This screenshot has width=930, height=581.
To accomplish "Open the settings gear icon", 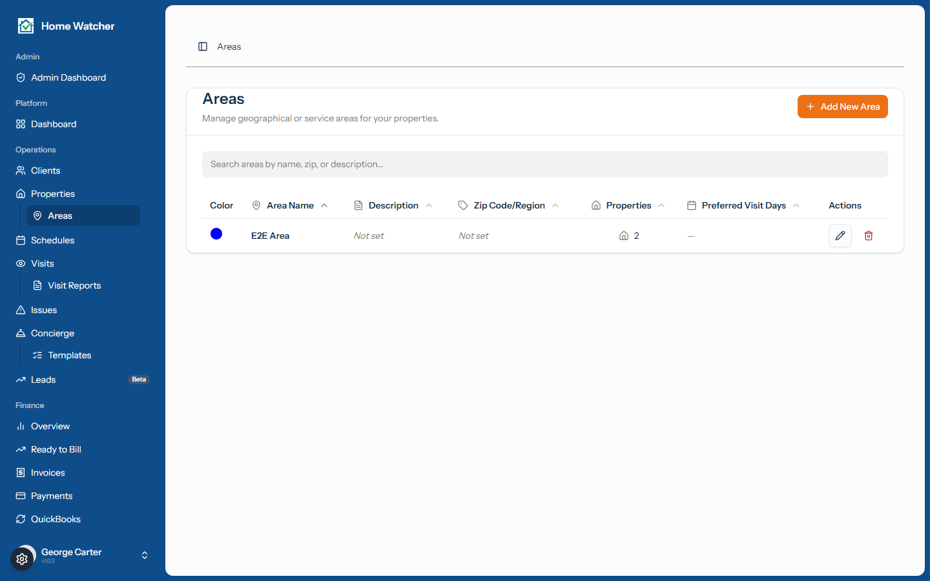I will pyautogui.click(x=22, y=559).
